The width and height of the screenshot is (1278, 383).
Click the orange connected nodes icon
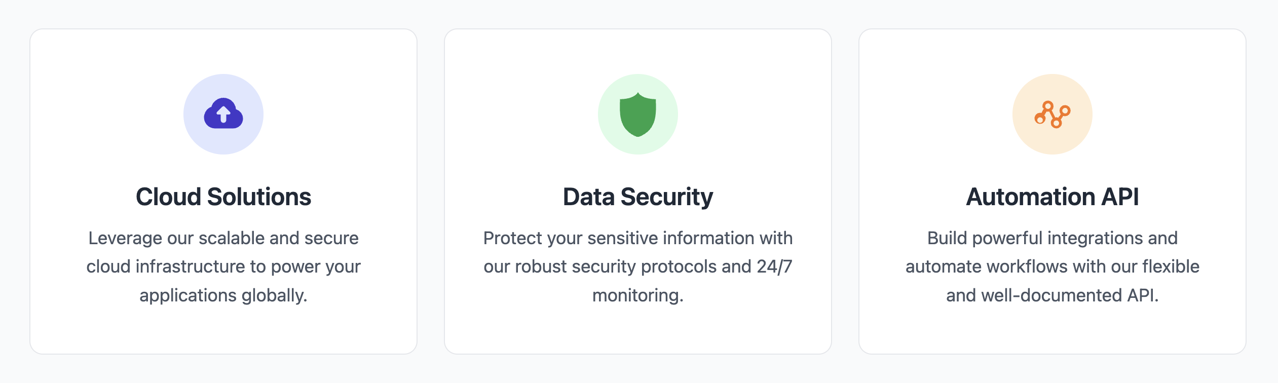click(1053, 114)
